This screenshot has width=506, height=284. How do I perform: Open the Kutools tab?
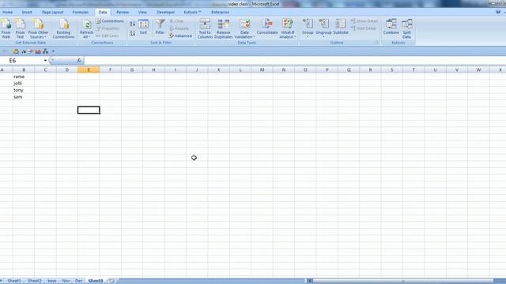(192, 13)
